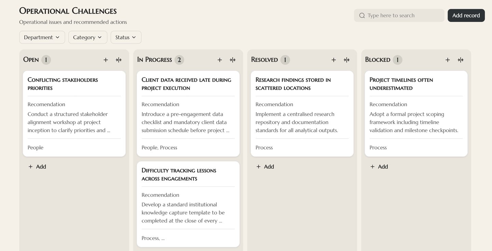Collapse the Open column
The image size is (492, 251).
tap(119, 60)
